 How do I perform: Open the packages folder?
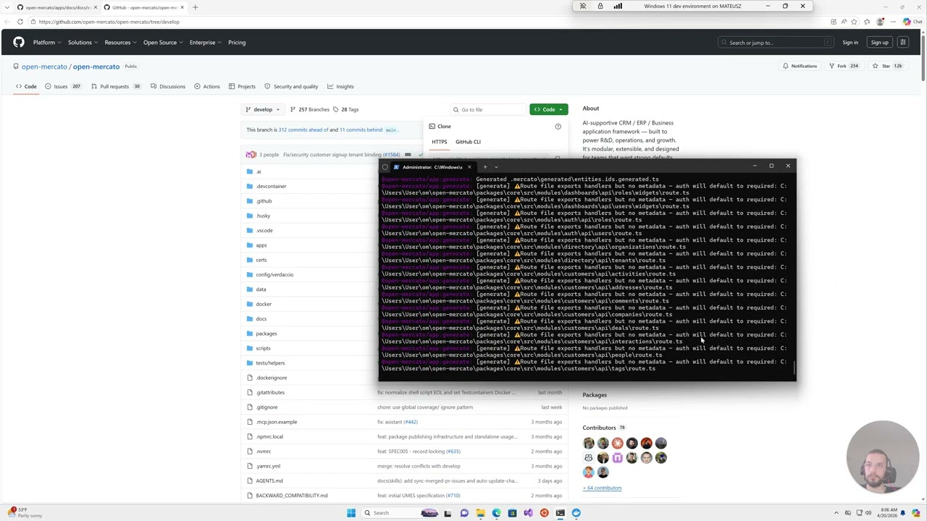266,334
